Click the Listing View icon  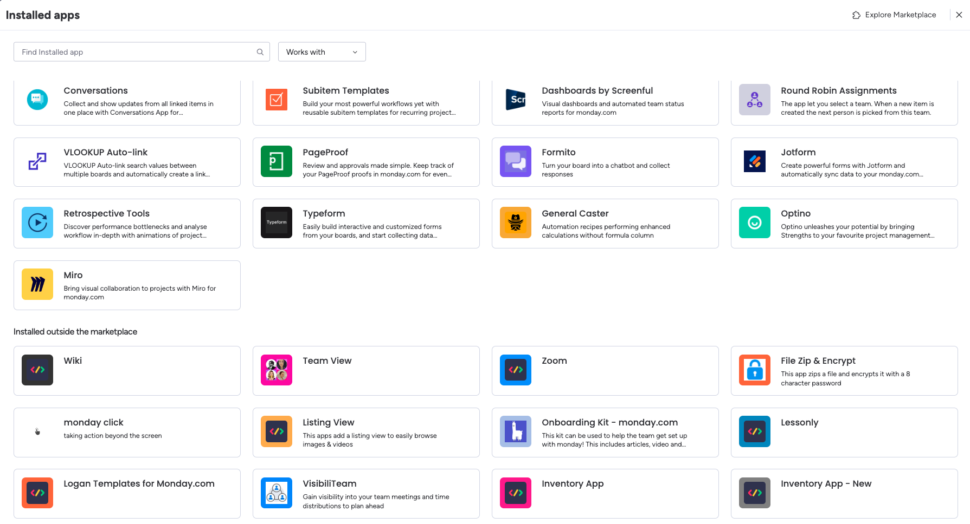[x=277, y=431]
